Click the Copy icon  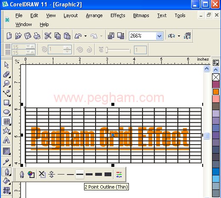[58, 36]
